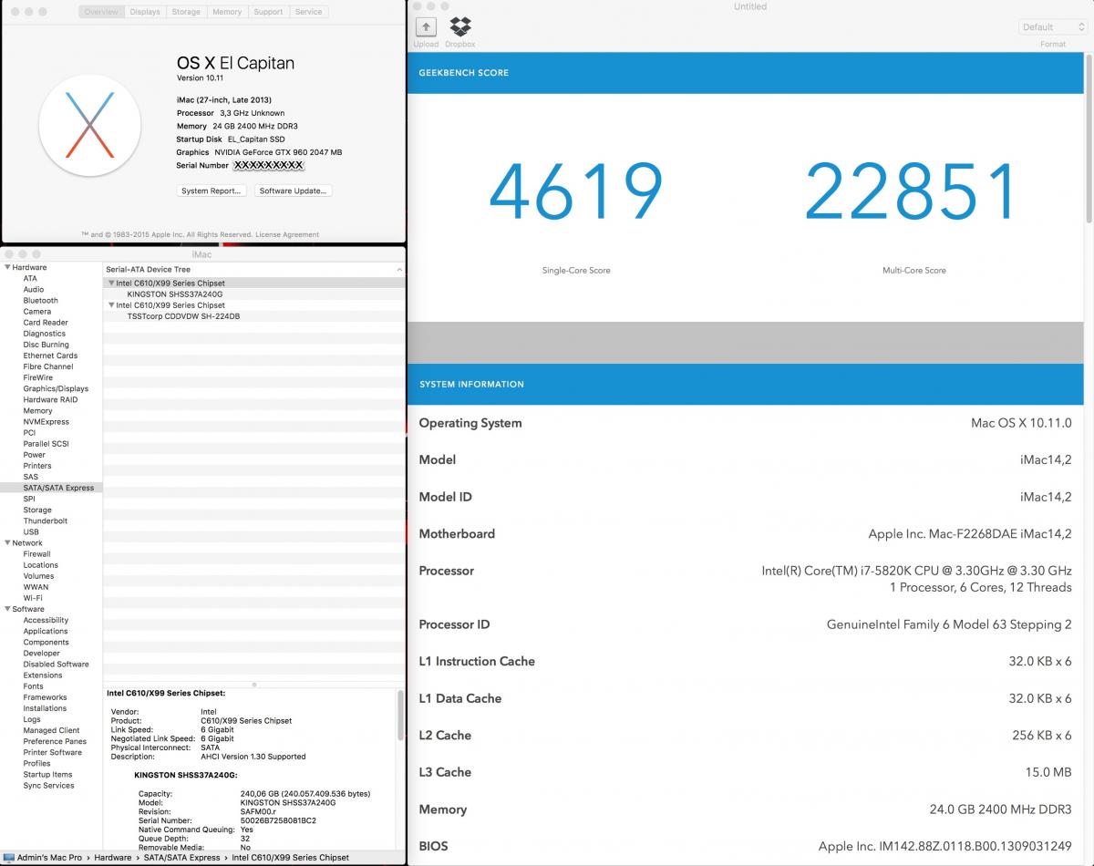Image resolution: width=1094 pixels, height=866 pixels.
Task: Click the Admin's Mac Pro computer icon in path bar
Action: pyautogui.click(x=9, y=858)
